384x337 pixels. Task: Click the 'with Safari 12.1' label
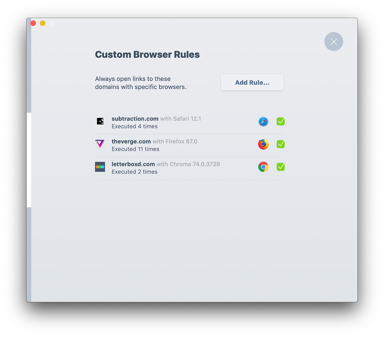point(181,119)
